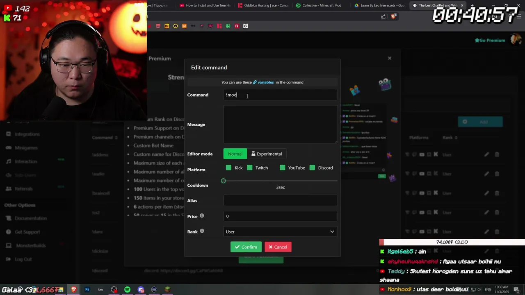Click delete trash in first command row
This screenshot has height=295, width=525.
[x=497, y=154]
